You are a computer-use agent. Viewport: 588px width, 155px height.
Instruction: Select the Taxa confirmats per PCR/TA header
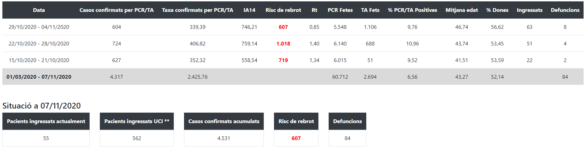(198, 10)
